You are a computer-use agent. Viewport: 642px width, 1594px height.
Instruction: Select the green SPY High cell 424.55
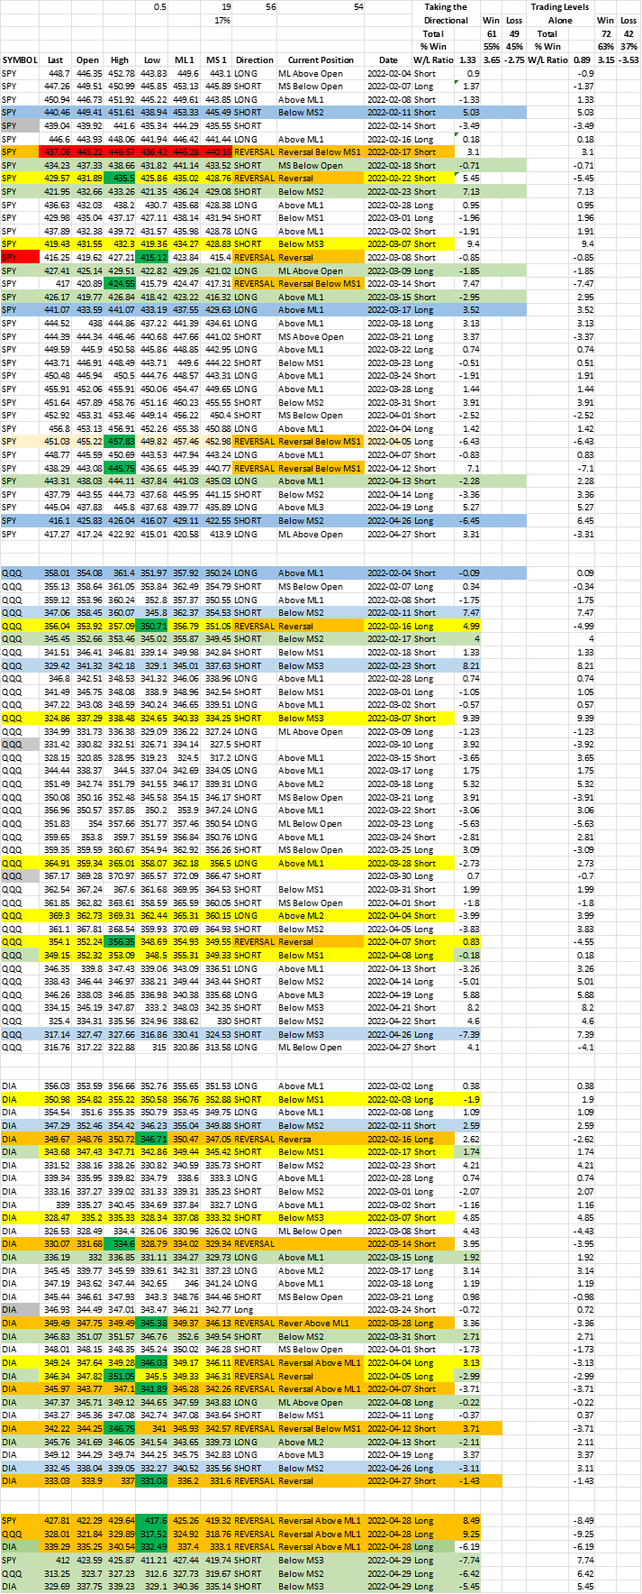click(120, 283)
